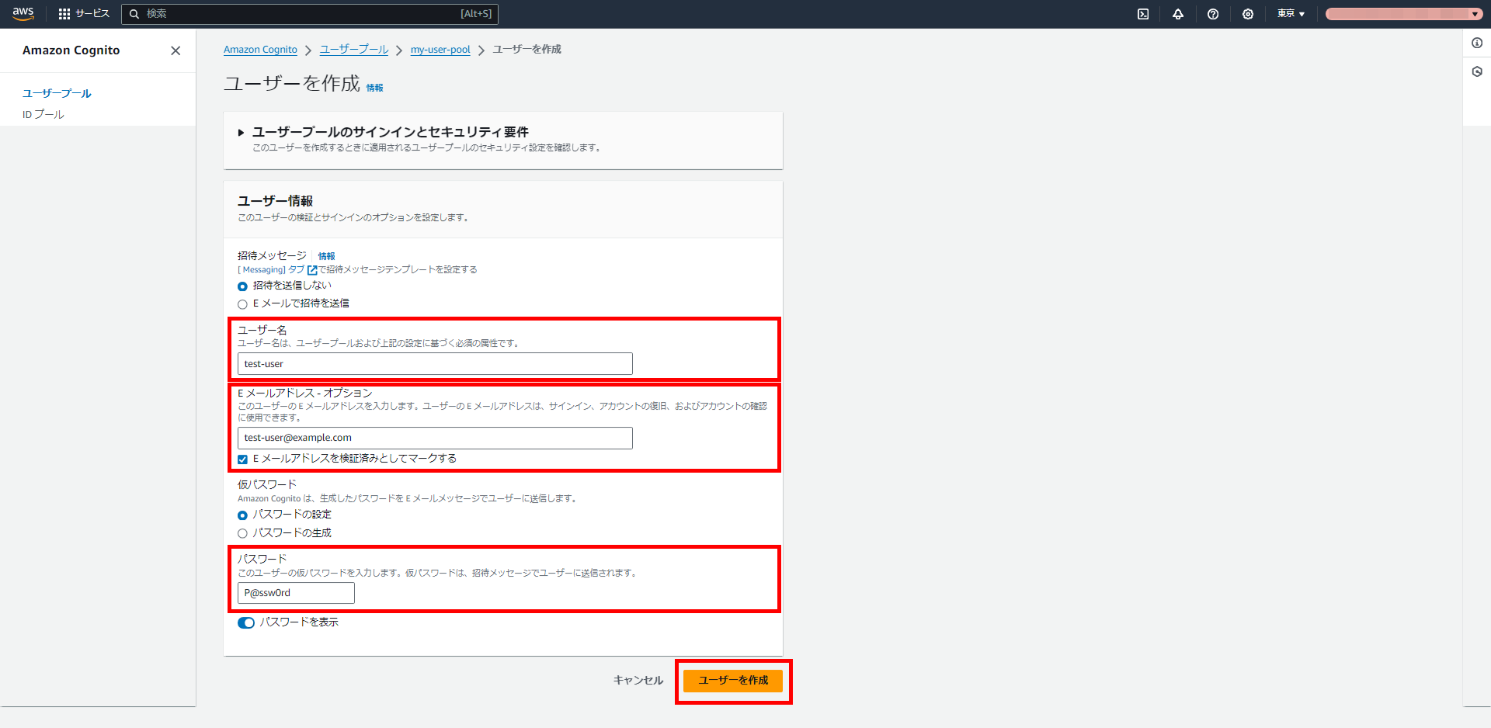1491x728 pixels.
Task: Click the AWS logo to go home
Action: [23, 13]
